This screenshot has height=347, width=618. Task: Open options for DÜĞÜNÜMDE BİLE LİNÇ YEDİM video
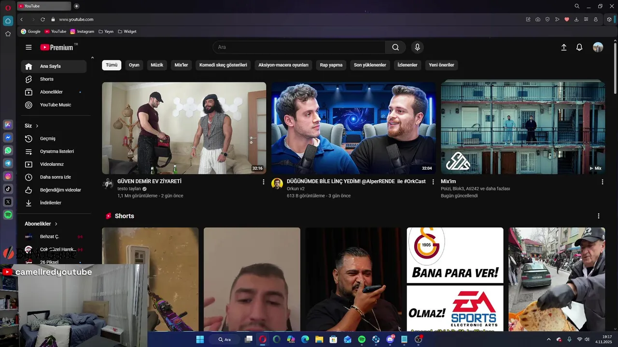433,182
